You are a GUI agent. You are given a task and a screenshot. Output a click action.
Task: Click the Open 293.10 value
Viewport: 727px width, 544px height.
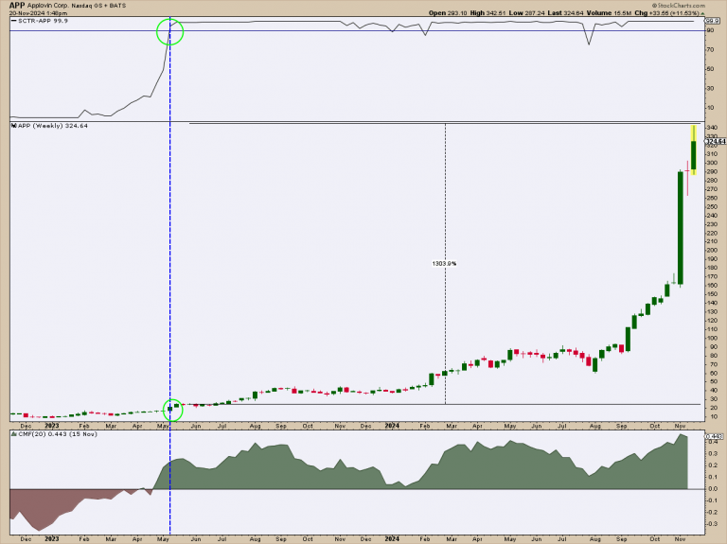point(448,13)
